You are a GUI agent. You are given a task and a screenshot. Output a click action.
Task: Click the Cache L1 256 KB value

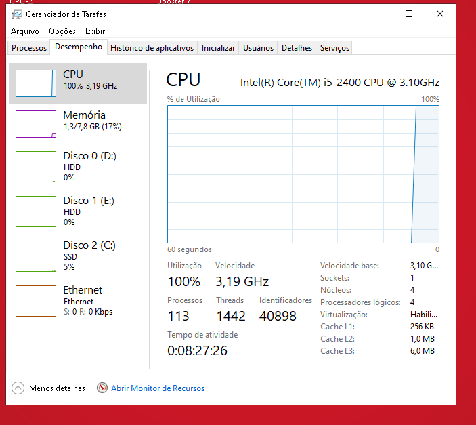[x=422, y=327]
